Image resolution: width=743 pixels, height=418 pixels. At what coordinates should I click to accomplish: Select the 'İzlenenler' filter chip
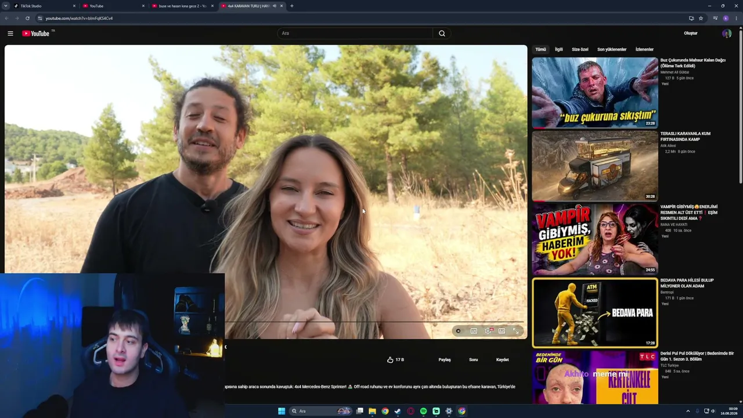(644, 49)
